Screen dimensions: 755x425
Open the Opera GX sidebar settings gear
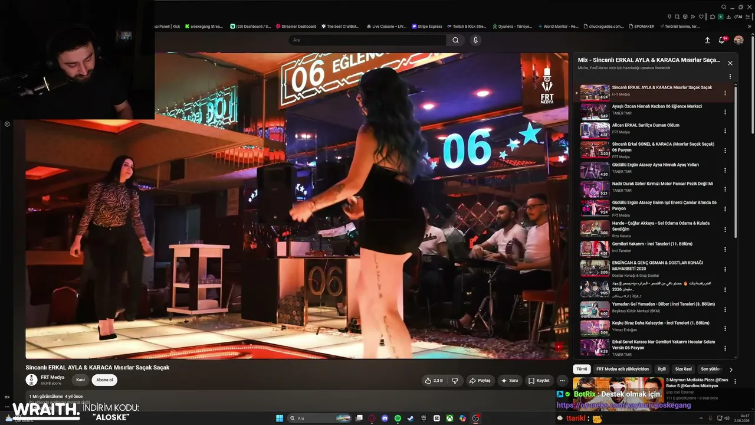coord(7,125)
